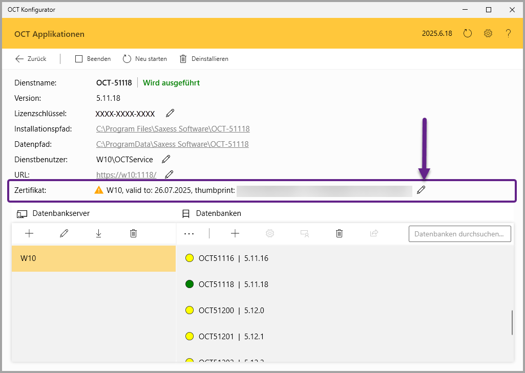Image resolution: width=525 pixels, height=373 pixels.
Task: Click Neu starten to restart service
Action: tap(145, 59)
